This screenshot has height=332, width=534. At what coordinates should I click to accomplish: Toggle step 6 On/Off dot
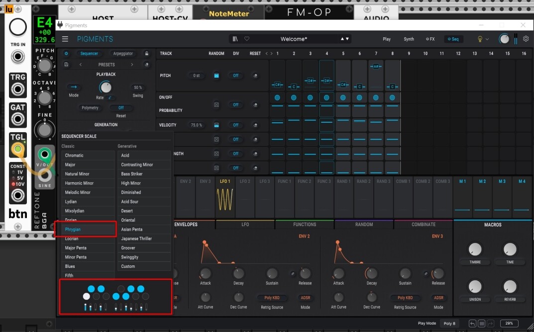(359, 97)
